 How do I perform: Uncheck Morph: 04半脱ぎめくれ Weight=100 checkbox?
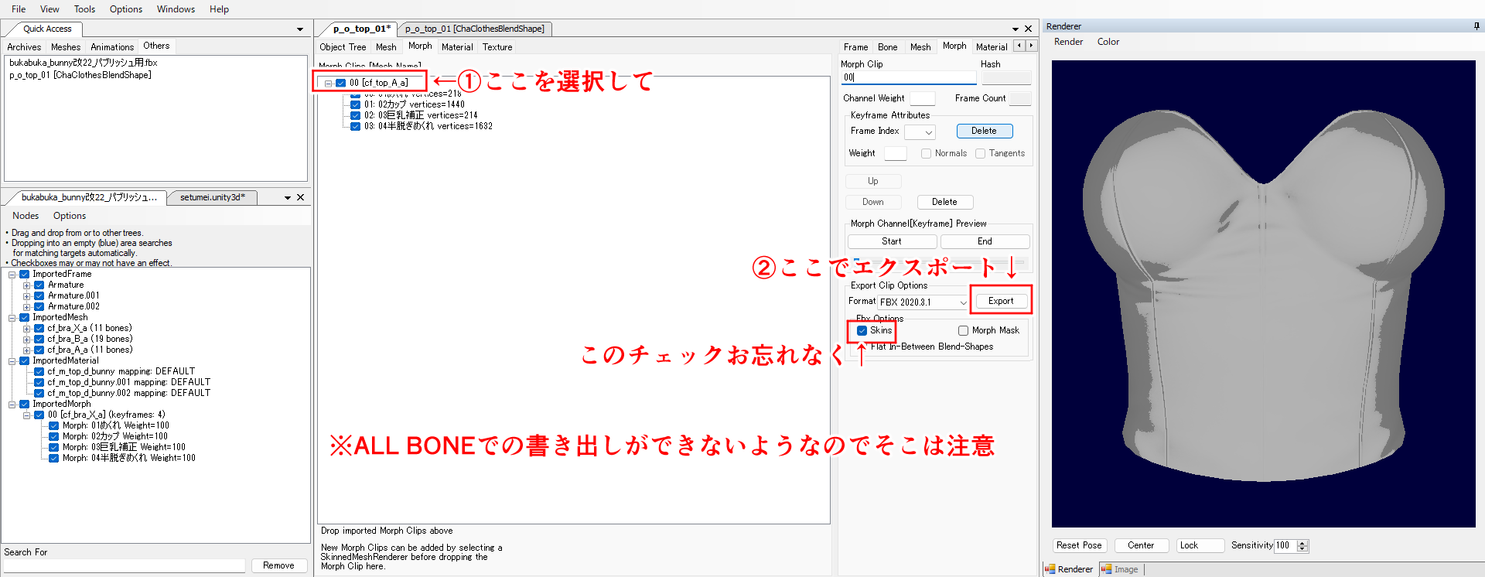(x=53, y=458)
